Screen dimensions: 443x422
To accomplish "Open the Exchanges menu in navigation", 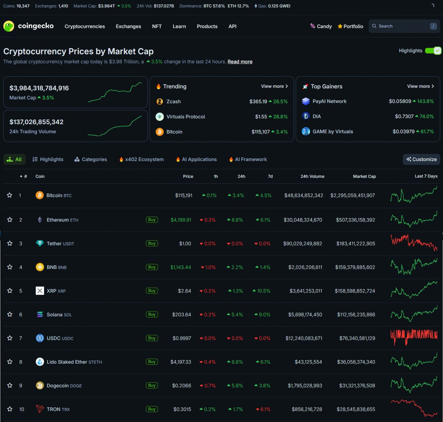I will tap(128, 26).
